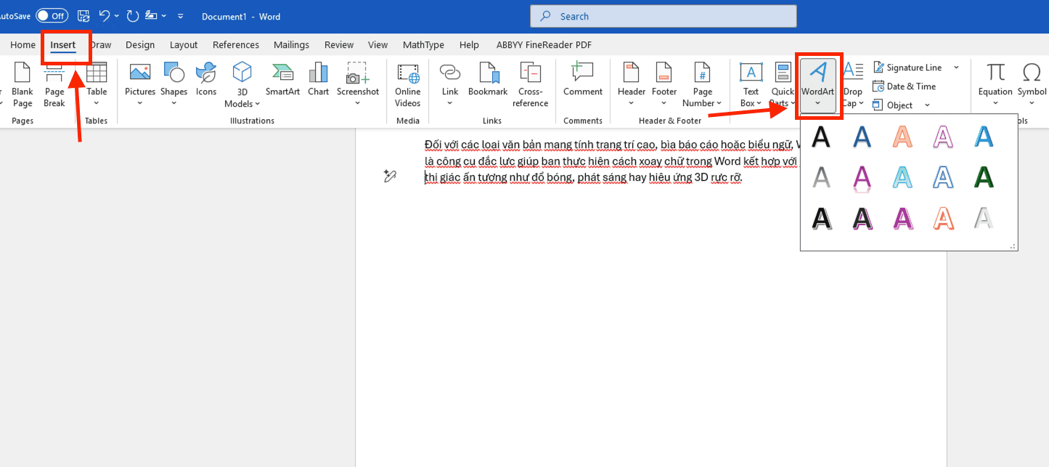Expand the Signature Line dropdown chevron
This screenshot has height=467, width=1049.
[x=956, y=67]
